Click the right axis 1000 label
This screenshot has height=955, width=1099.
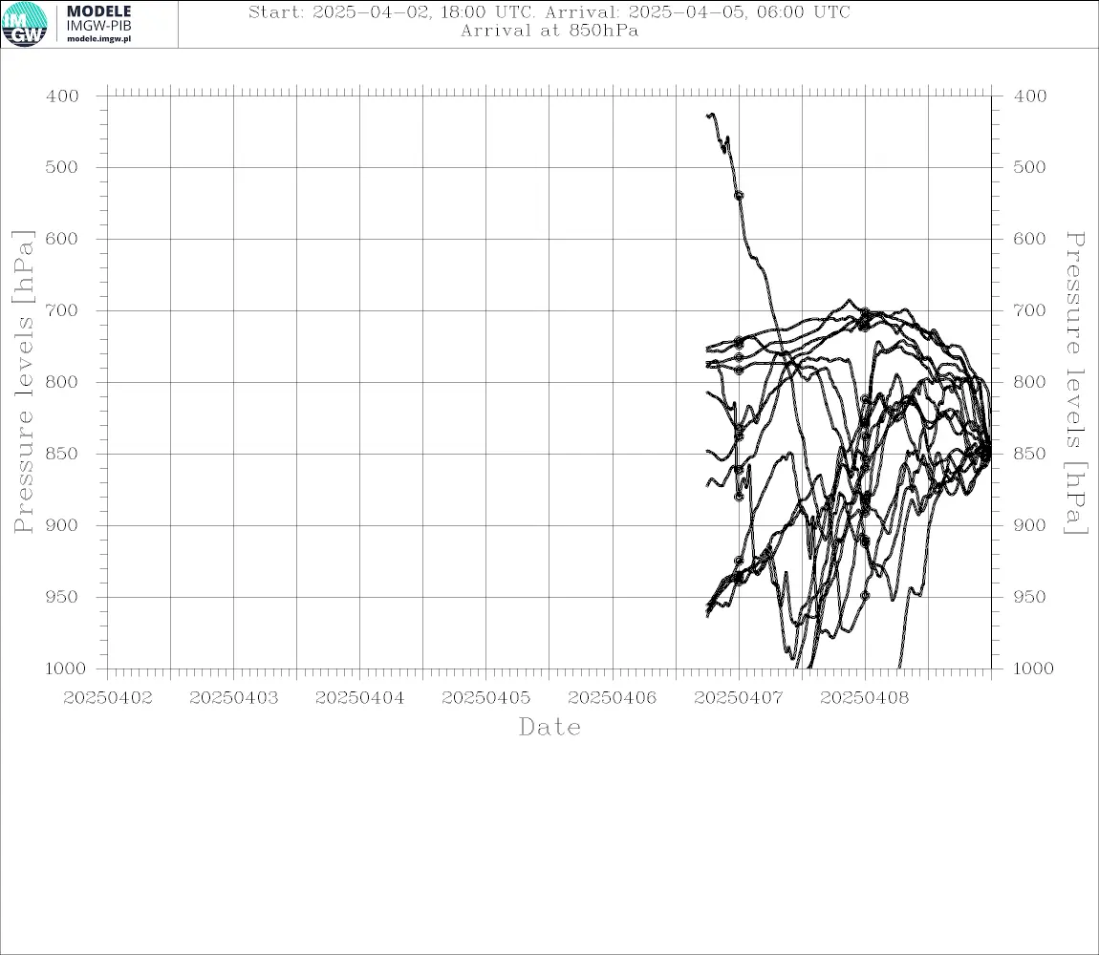(1033, 668)
